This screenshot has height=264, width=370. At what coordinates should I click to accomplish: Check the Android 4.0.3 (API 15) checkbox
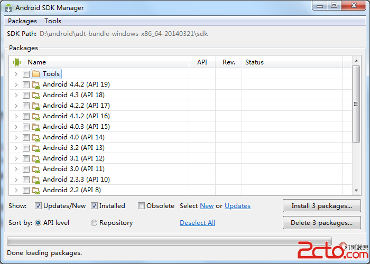click(26, 127)
